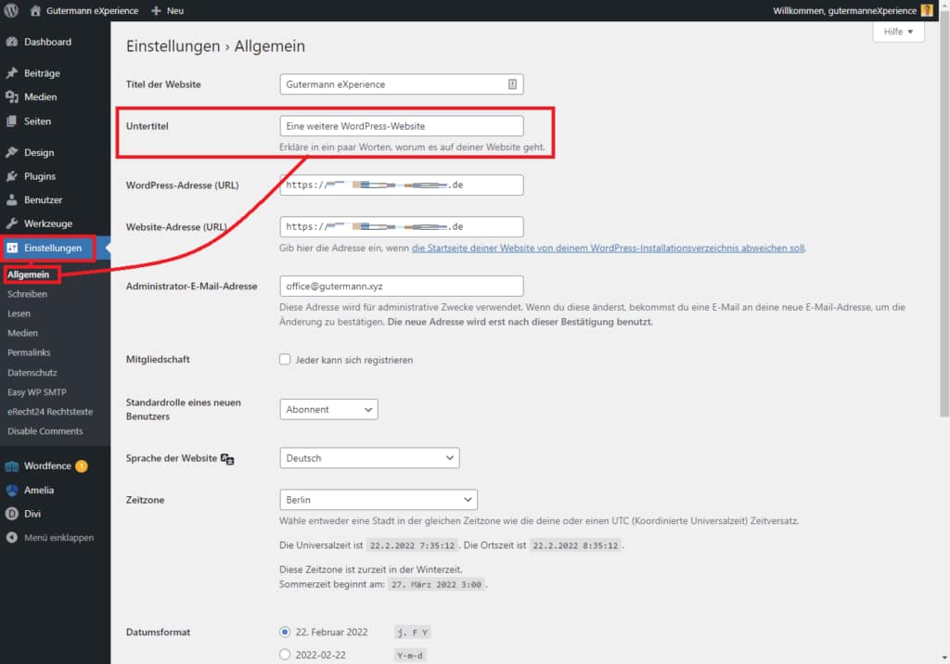
Task: Enable 'Jeder kann sich registrieren' checkbox
Action: tap(286, 360)
